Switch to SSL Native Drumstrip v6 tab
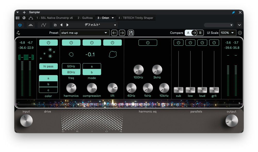 [55, 18]
